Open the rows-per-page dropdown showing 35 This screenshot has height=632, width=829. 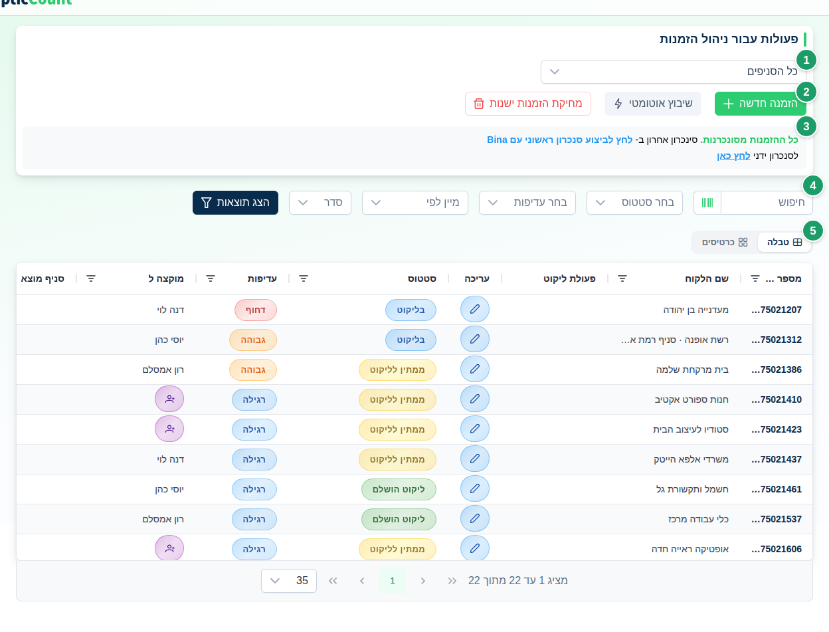pos(289,581)
